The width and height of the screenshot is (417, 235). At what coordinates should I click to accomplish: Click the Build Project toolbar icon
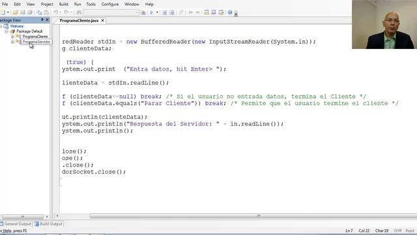pos(172,12)
